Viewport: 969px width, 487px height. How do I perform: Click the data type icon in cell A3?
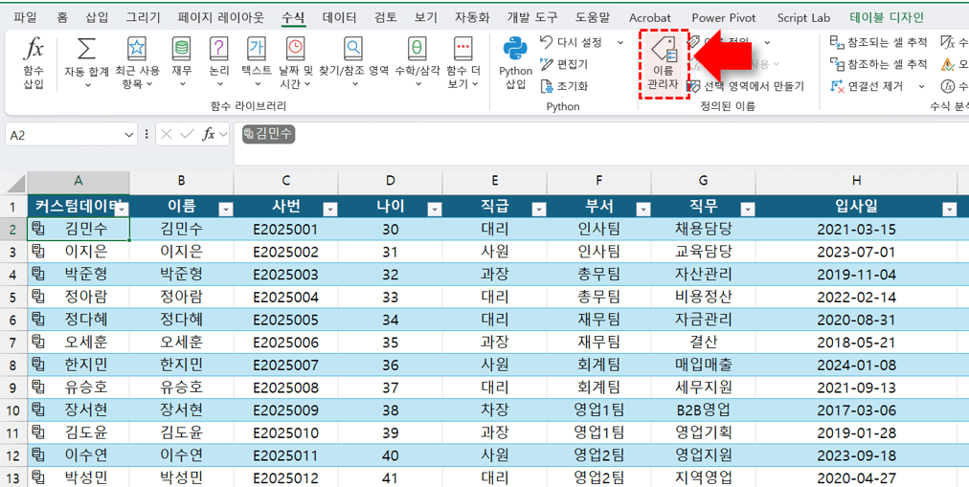tap(38, 252)
